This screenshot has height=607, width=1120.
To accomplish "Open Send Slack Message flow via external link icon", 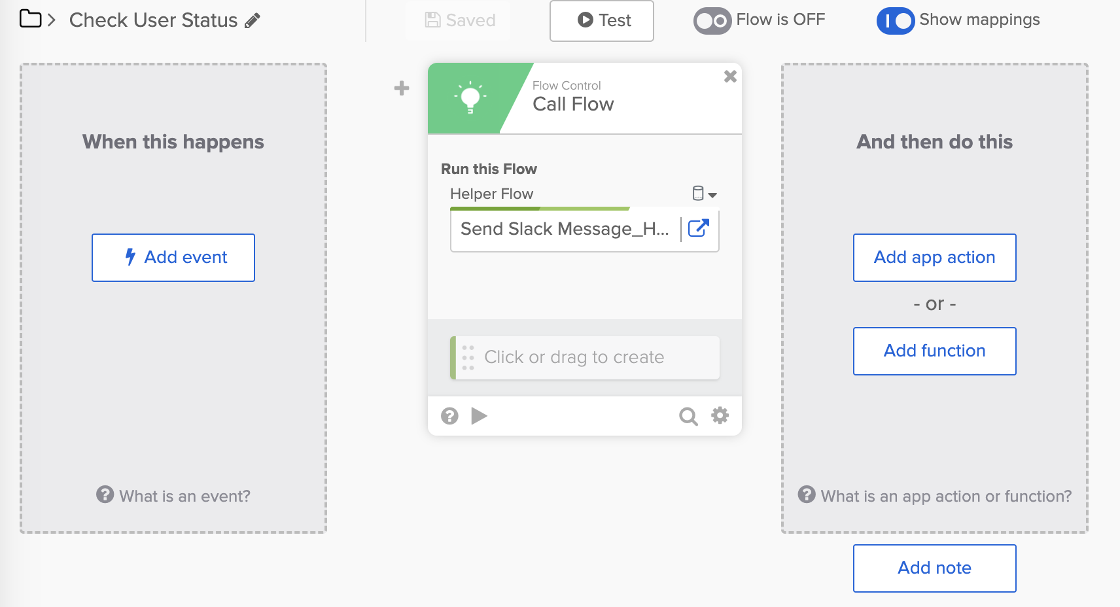I will (x=699, y=230).
